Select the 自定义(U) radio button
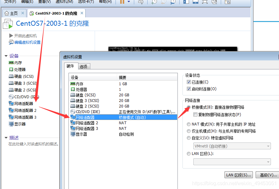This screenshot has height=189, width=279. click(x=189, y=138)
